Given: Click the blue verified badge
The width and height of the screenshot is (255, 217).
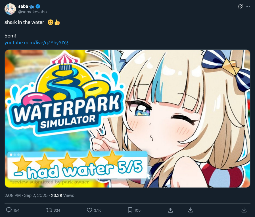Looking at the screenshot, I should [38, 7].
